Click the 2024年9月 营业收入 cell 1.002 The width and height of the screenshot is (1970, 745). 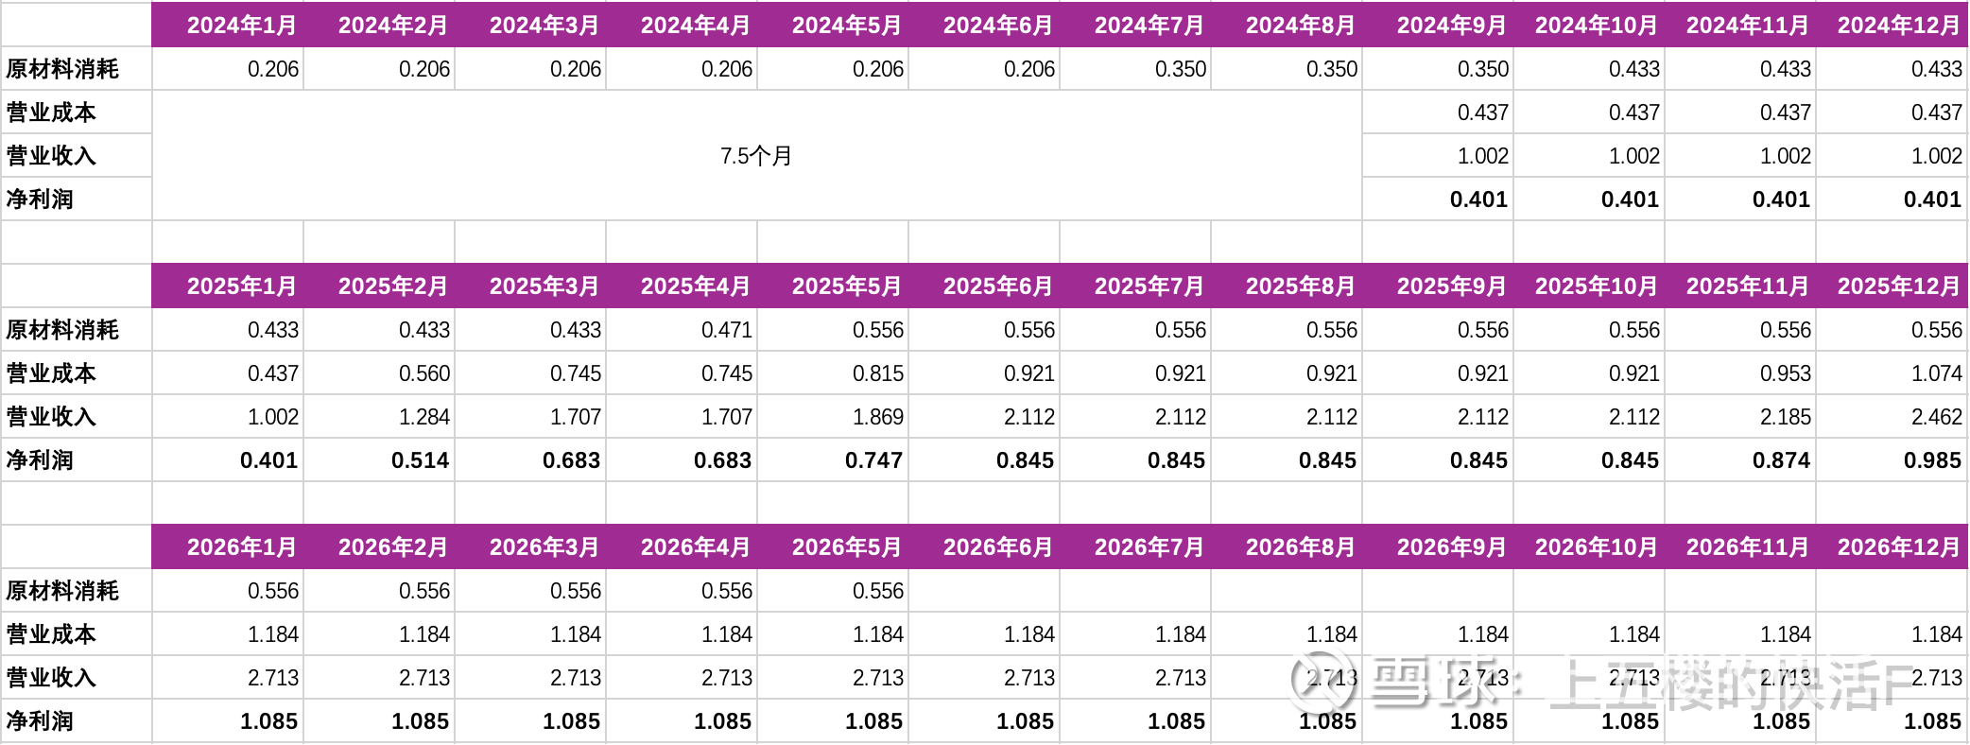click(x=1438, y=156)
